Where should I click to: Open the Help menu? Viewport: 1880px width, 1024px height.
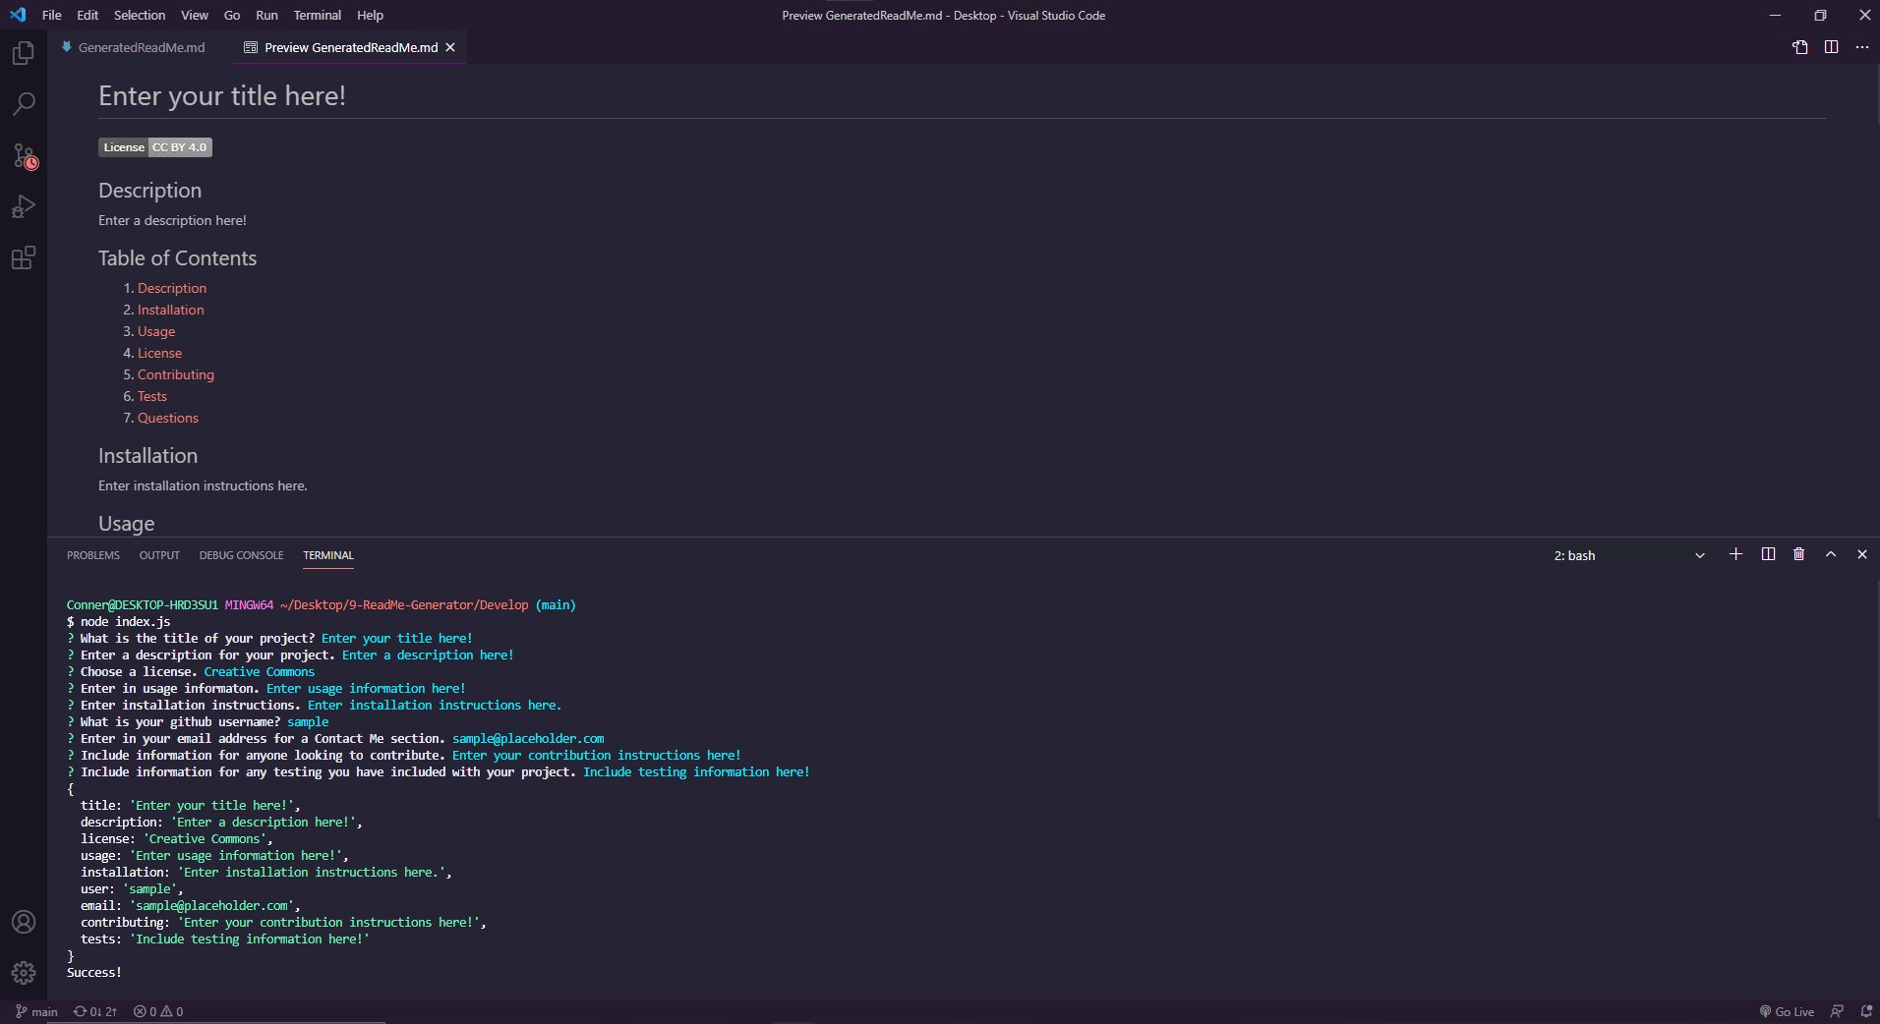(370, 15)
